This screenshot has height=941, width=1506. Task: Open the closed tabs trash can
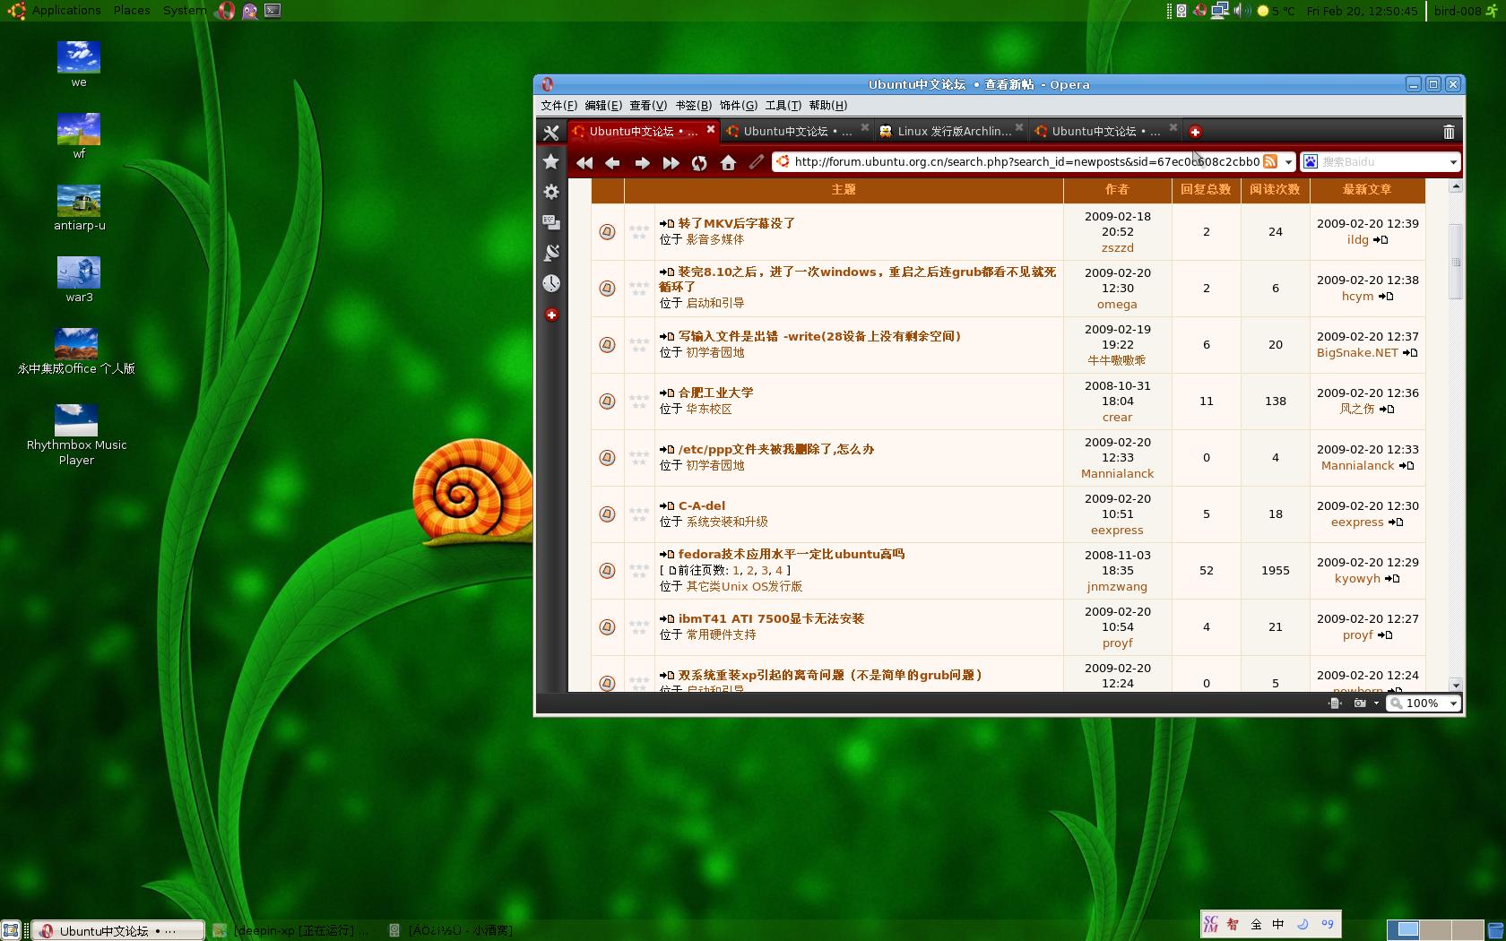pos(1449,132)
